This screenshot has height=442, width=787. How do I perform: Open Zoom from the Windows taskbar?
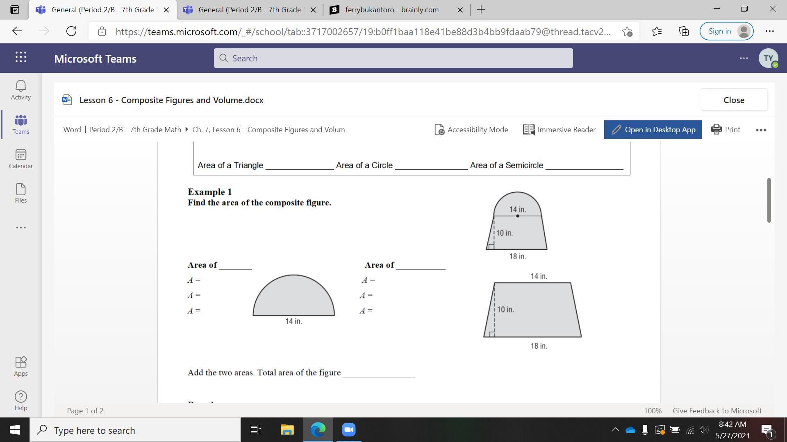coord(348,430)
